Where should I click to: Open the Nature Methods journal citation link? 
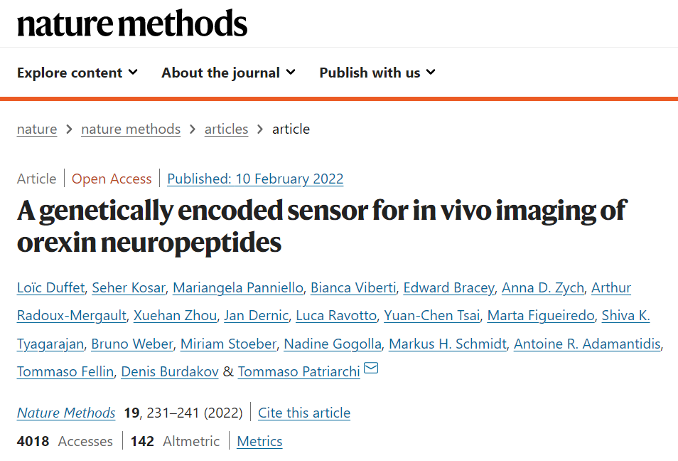[66, 413]
